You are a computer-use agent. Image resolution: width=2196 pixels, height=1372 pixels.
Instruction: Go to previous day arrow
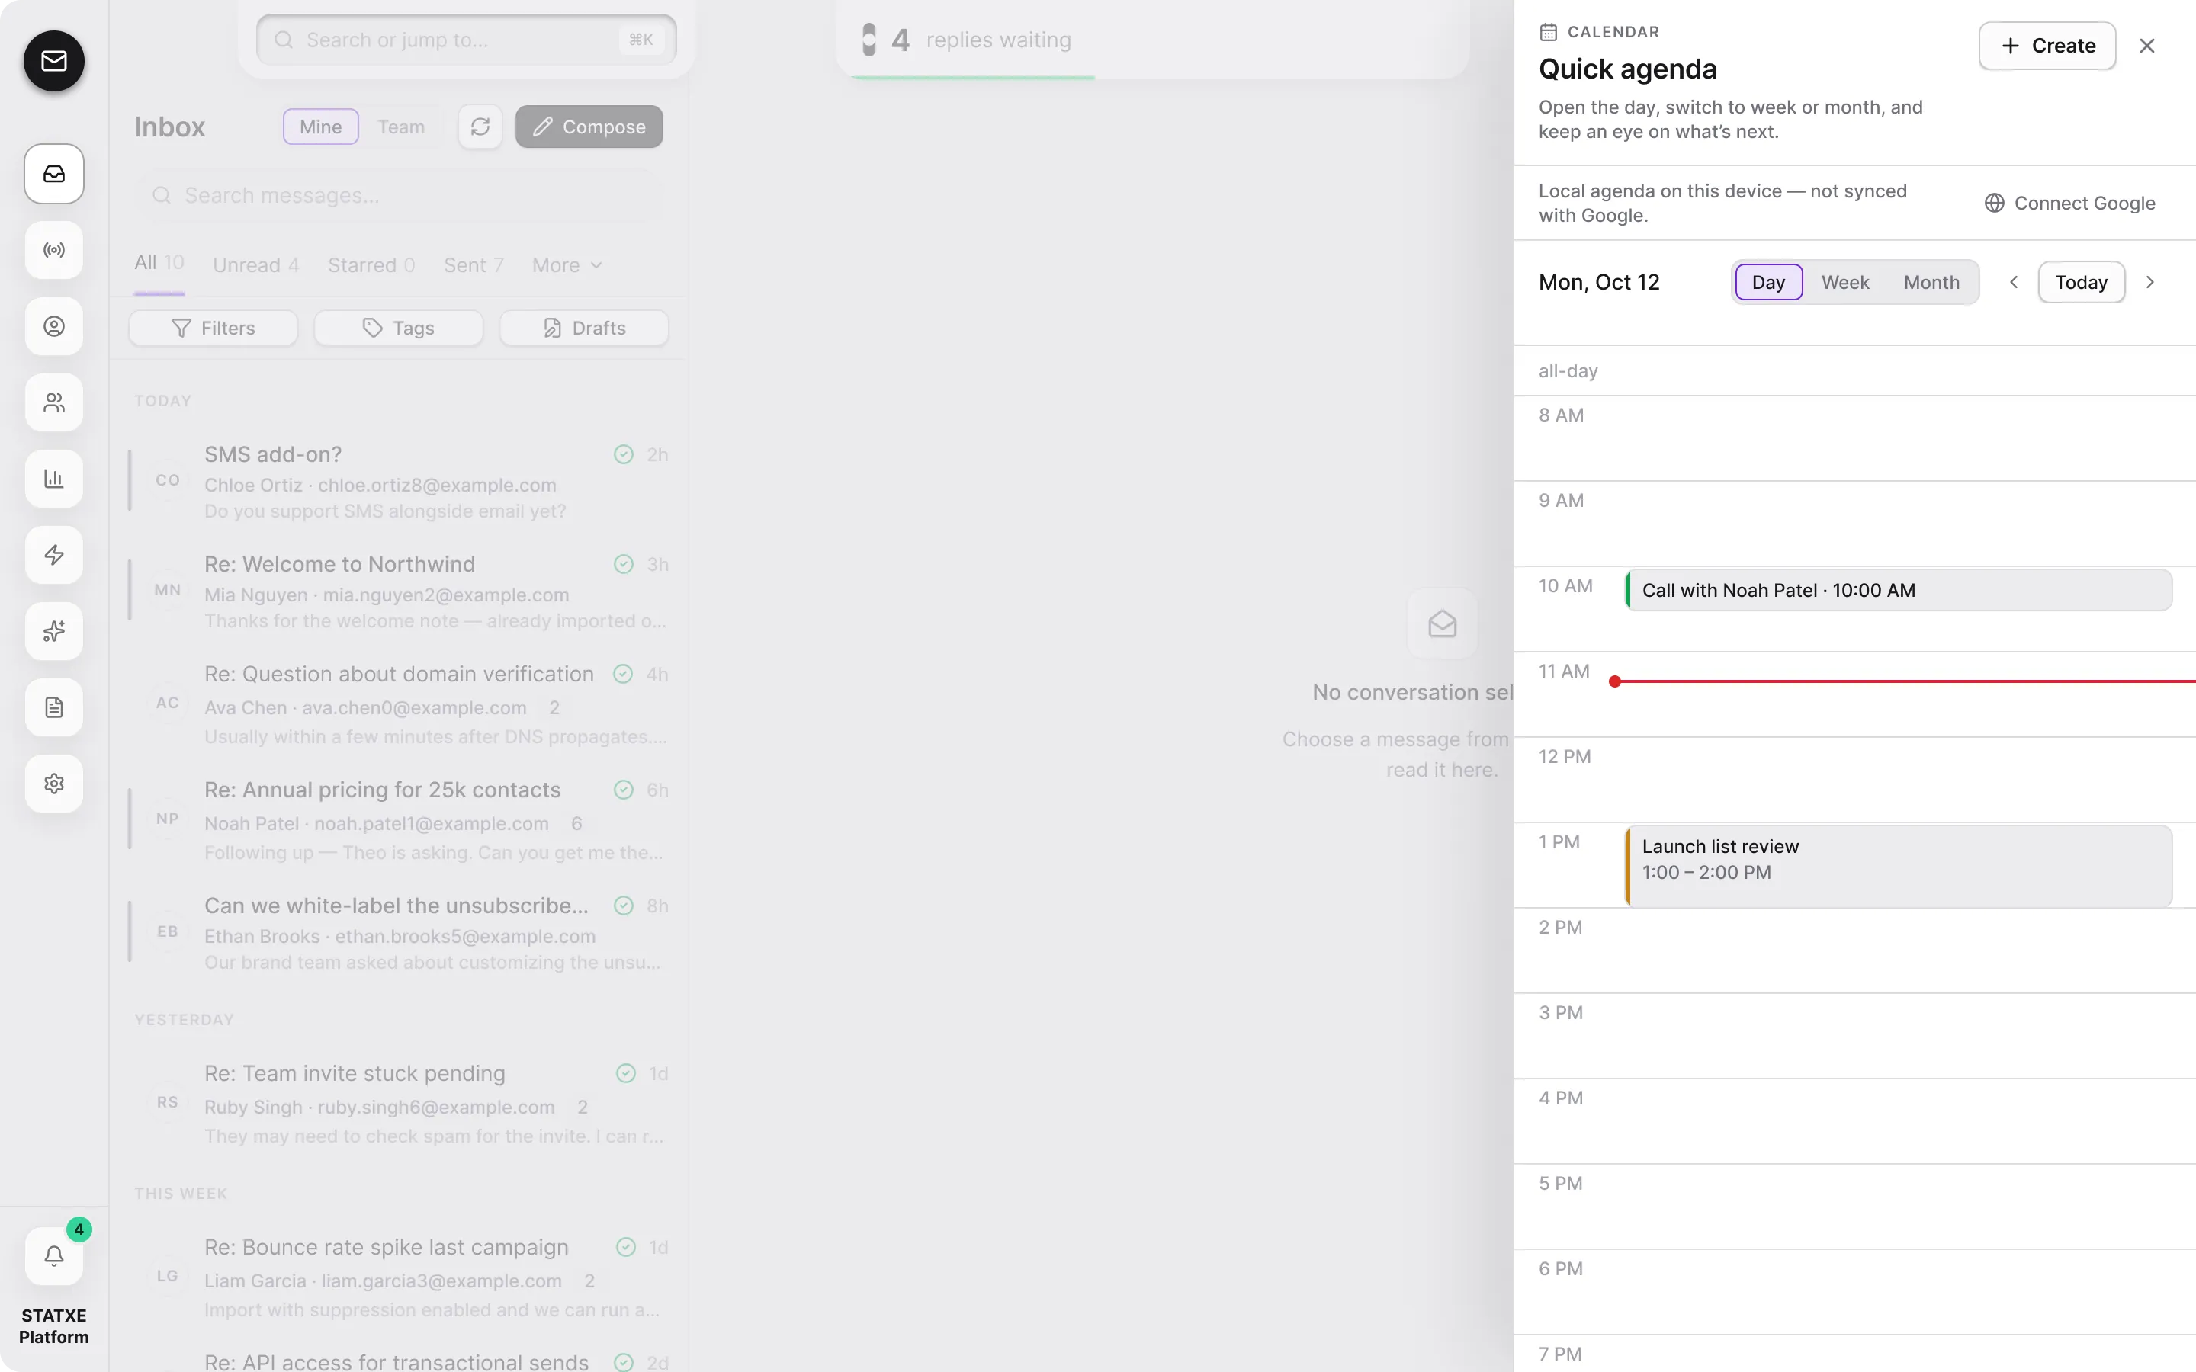point(2014,282)
